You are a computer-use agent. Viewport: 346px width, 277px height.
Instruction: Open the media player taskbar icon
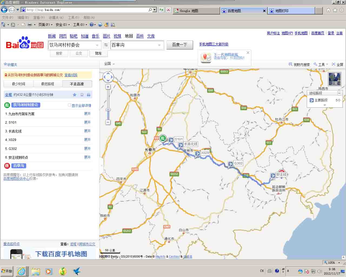[x=49, y=271]
